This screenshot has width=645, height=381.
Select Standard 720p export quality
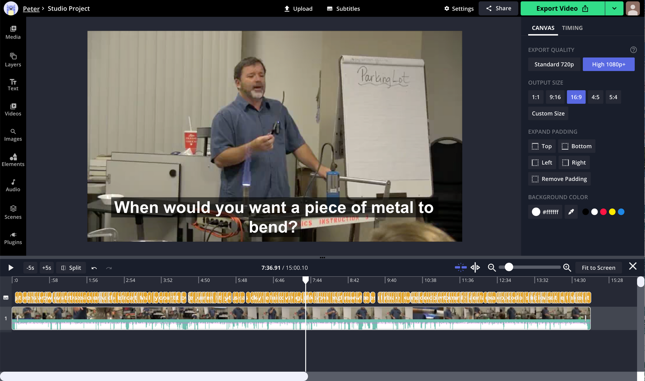[554, 64]
